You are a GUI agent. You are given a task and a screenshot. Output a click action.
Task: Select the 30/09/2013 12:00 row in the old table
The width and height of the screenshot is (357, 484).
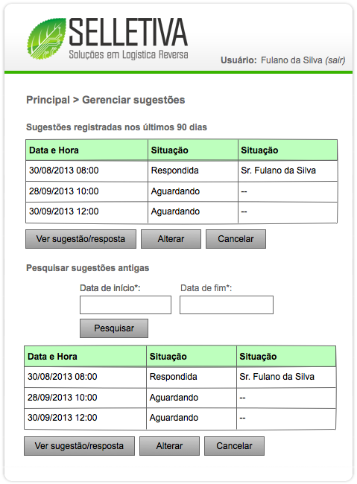(x=180, y=418)
